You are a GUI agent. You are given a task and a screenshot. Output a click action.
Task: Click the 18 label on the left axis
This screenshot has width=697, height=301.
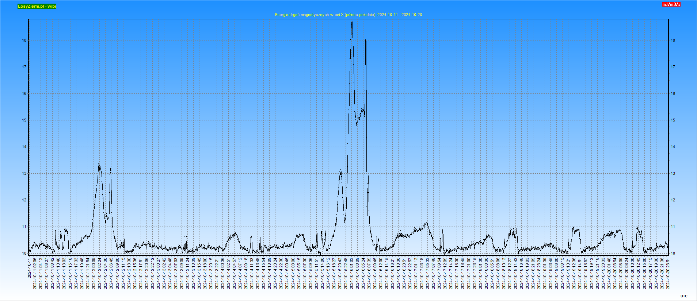tap(24, 40)
